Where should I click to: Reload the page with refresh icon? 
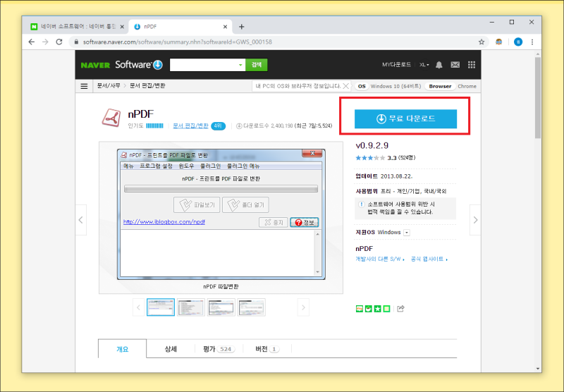point(59,42)
